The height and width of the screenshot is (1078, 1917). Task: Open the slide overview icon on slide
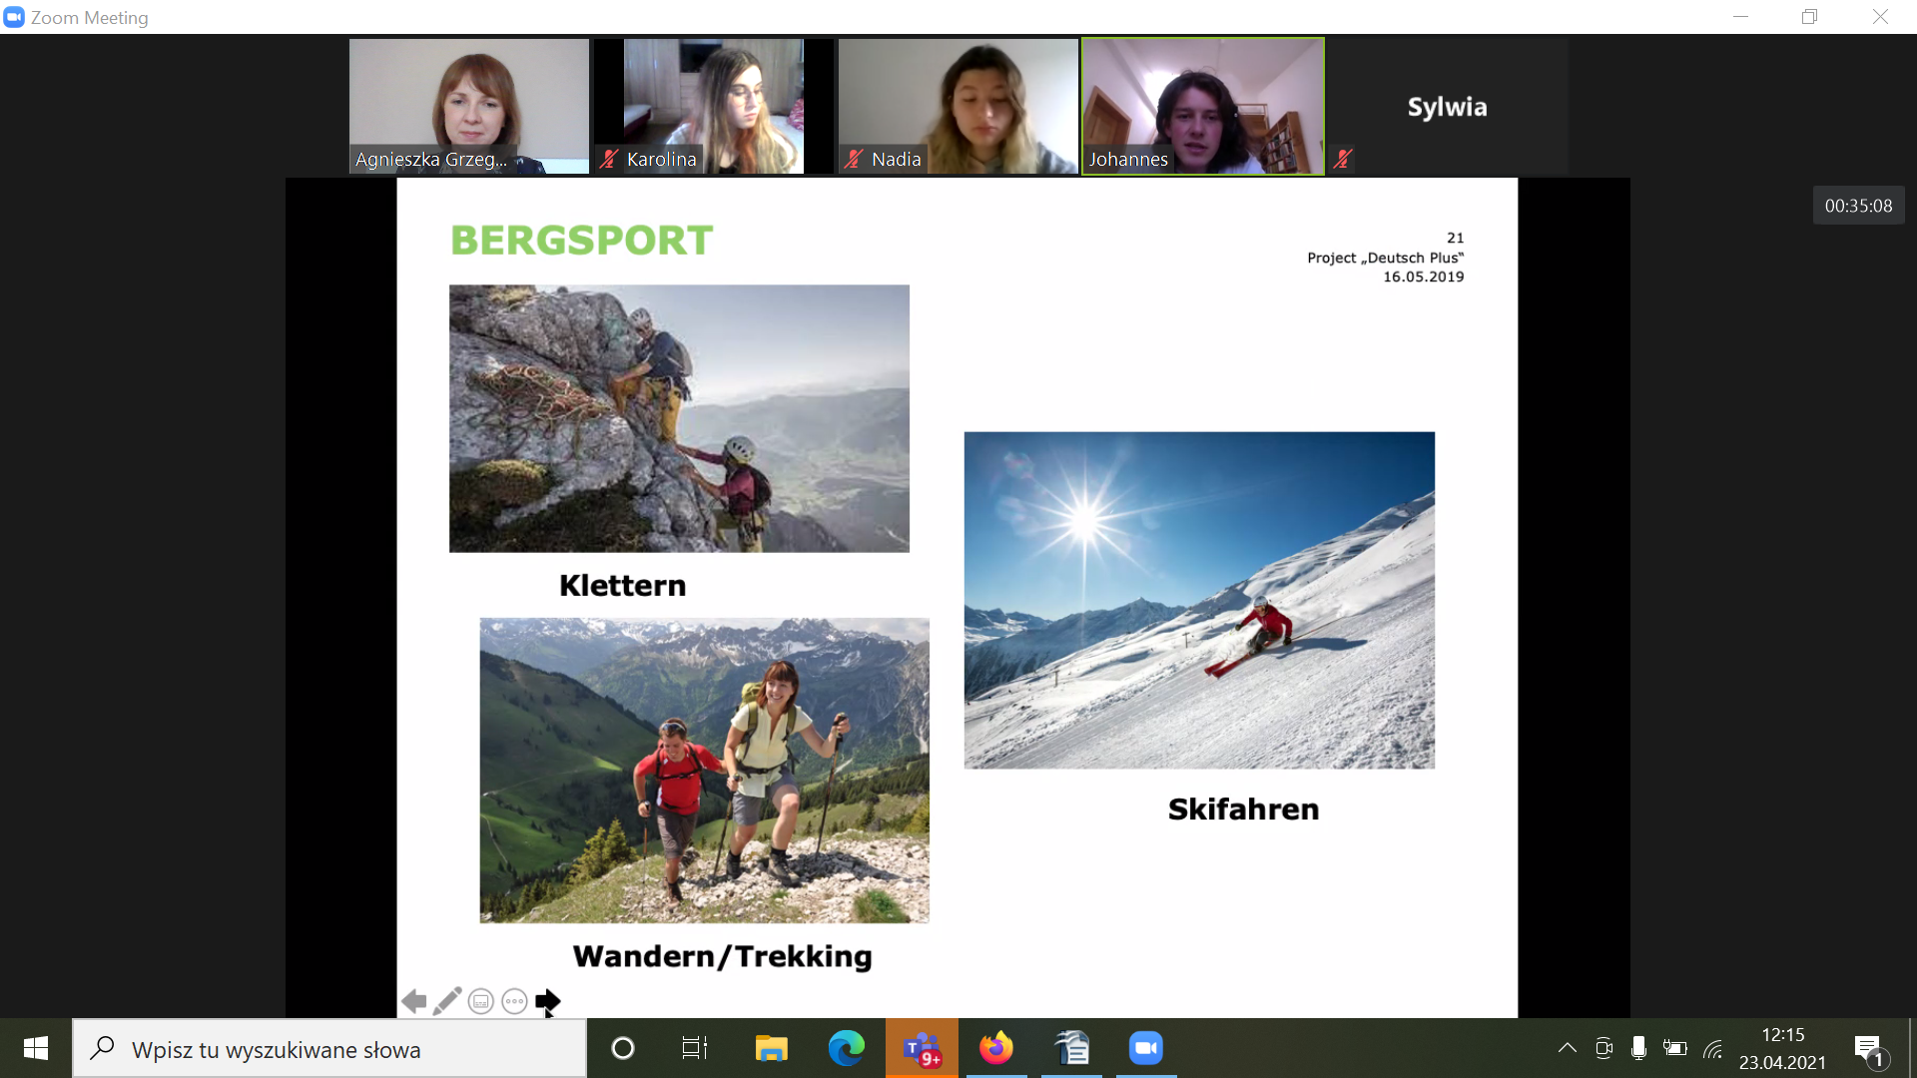481,1001
